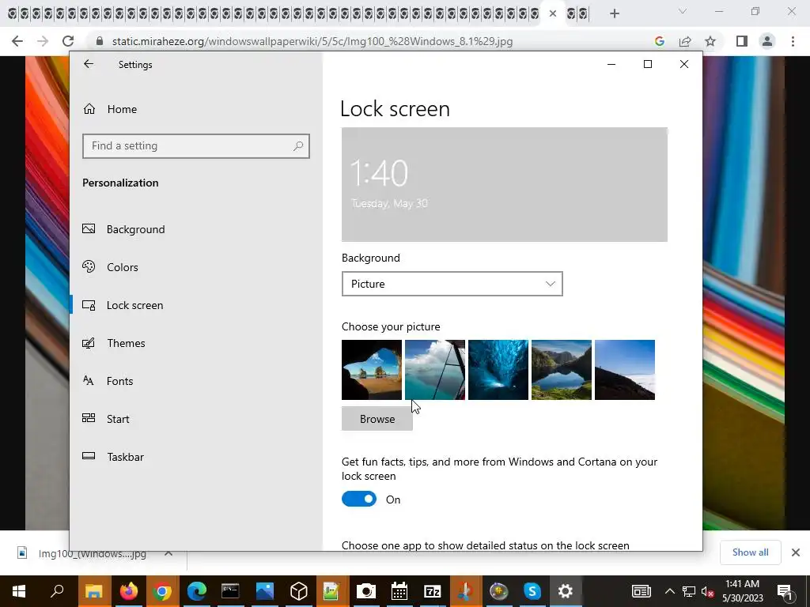Click the magnifier icon in the settings search box
Screen dimensions: 810x607
pyautogui.click(x=298, y=146)
